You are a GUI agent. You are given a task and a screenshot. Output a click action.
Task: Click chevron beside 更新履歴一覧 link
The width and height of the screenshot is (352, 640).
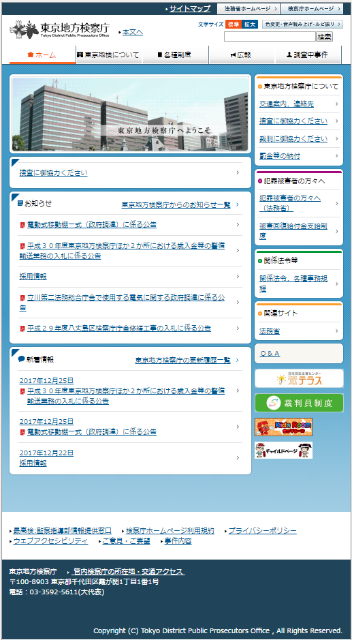[x=238, y=361]
